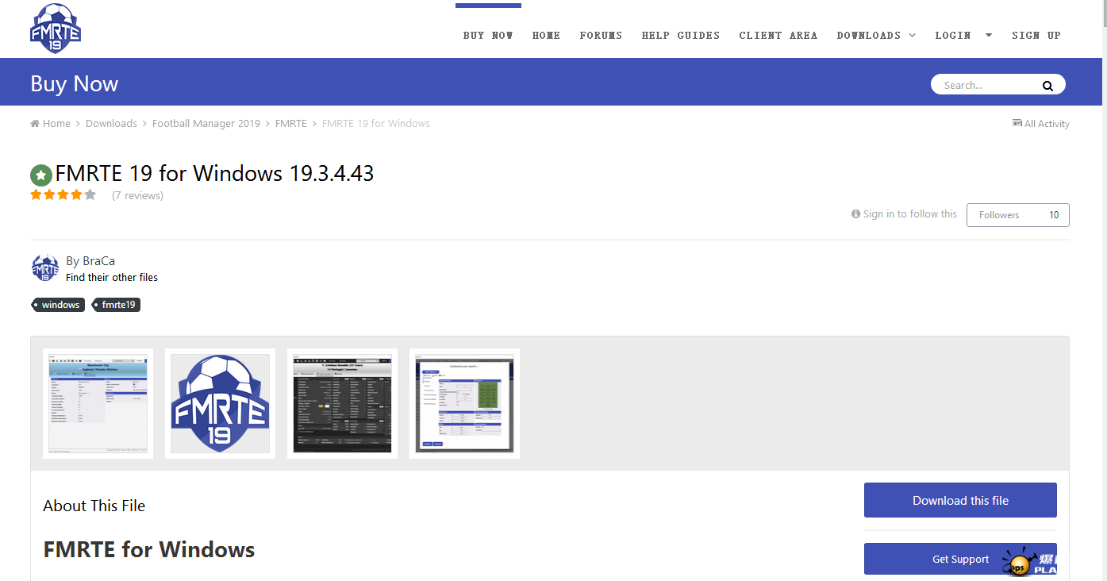Click Download this file button

960,500
